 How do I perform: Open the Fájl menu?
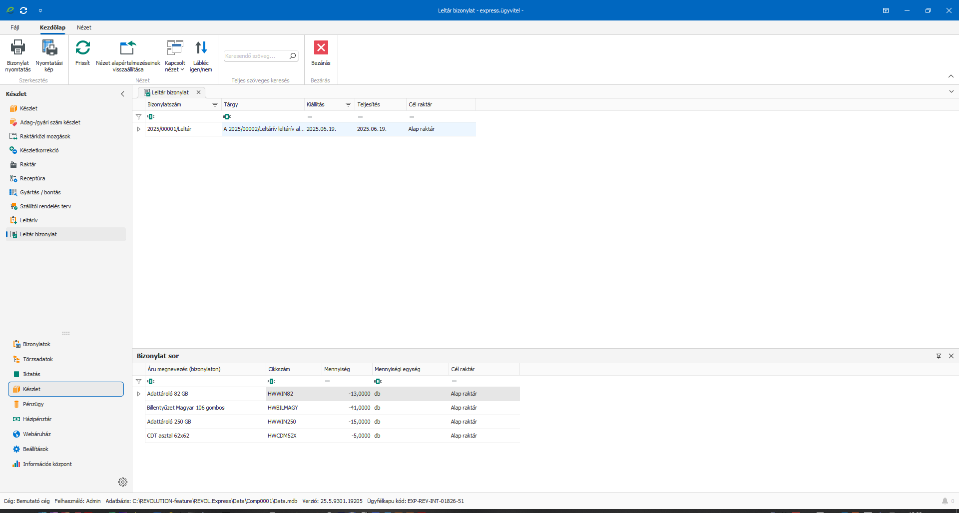tap(15, 27)
